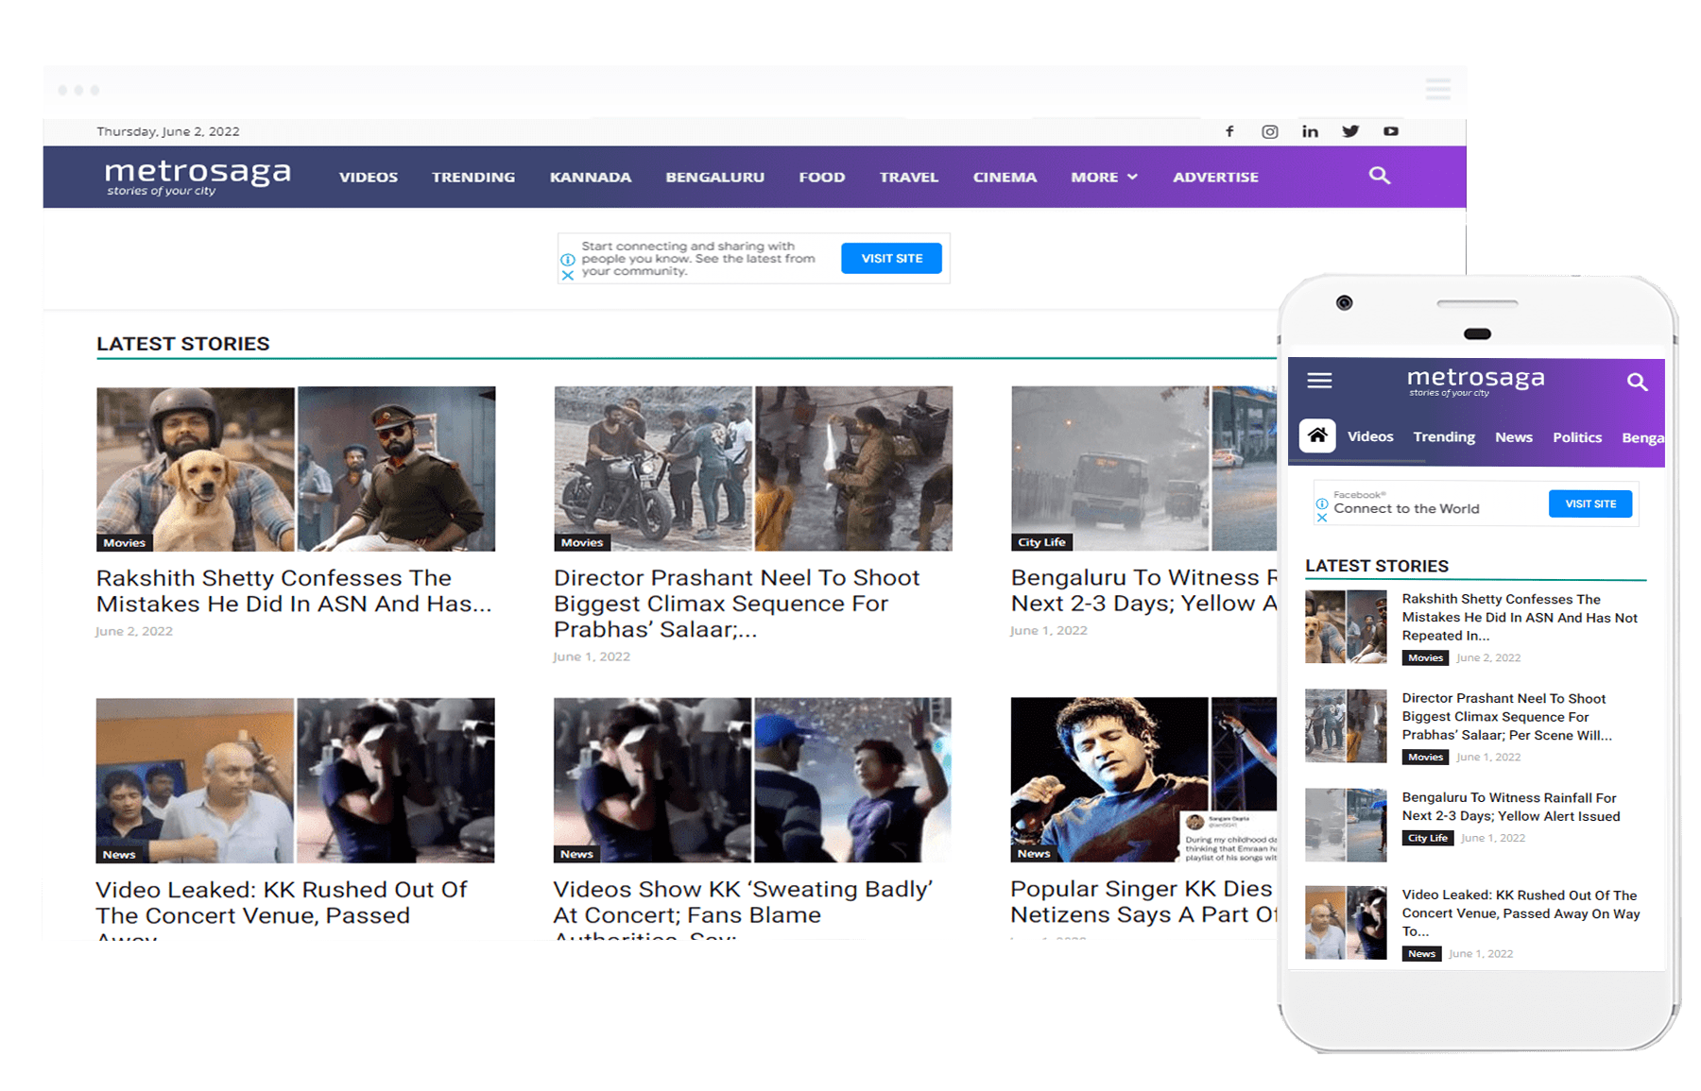Open the Facebook social icon
This screenshot has height=1091, width=1701.
click(1229, 131)
